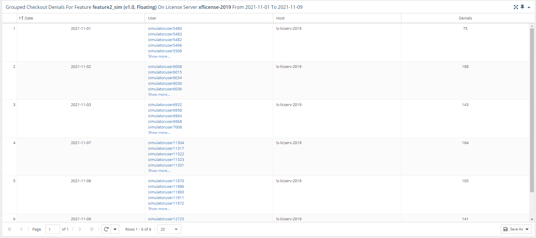Show more users for 2021-11-01
This screenshot has height=238, width=536.
(159, 56)
